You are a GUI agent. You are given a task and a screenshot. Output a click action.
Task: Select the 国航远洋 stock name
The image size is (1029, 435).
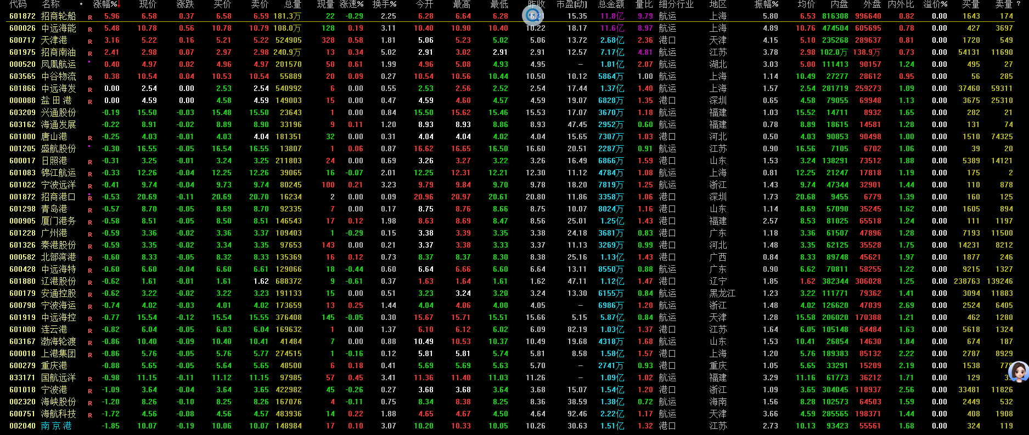[59, 378]
